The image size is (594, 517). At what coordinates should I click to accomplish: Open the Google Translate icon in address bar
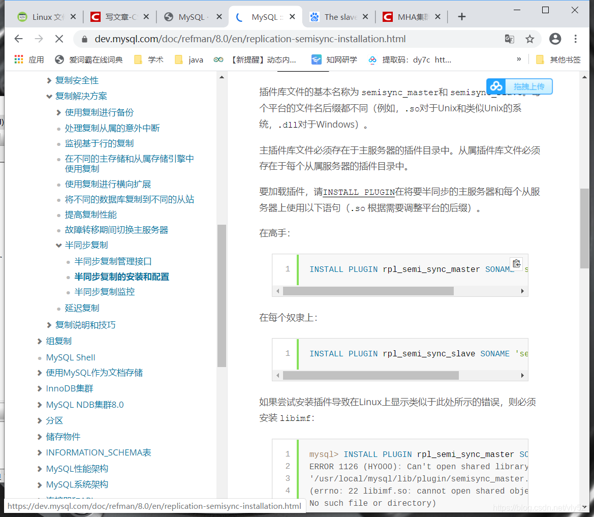(x=510, y=39)
